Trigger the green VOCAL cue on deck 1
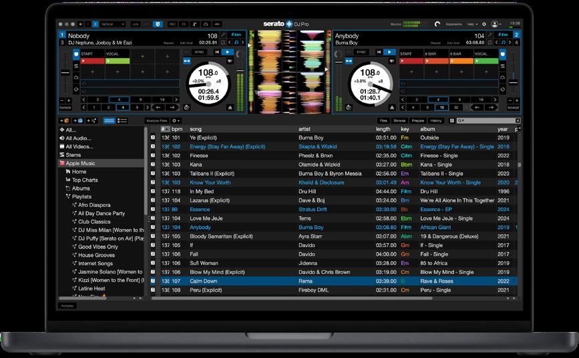The height and width of the screenshot is (358, 579). click(x=118, y=61)
